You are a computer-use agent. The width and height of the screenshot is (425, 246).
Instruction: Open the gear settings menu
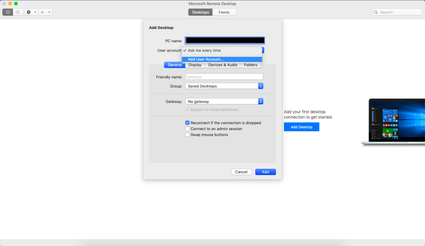(31, 12)
